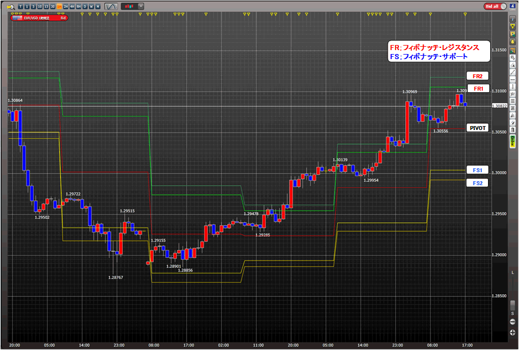
Task: Switch chart to the monthly M timeframe
Action: [98, 7]
